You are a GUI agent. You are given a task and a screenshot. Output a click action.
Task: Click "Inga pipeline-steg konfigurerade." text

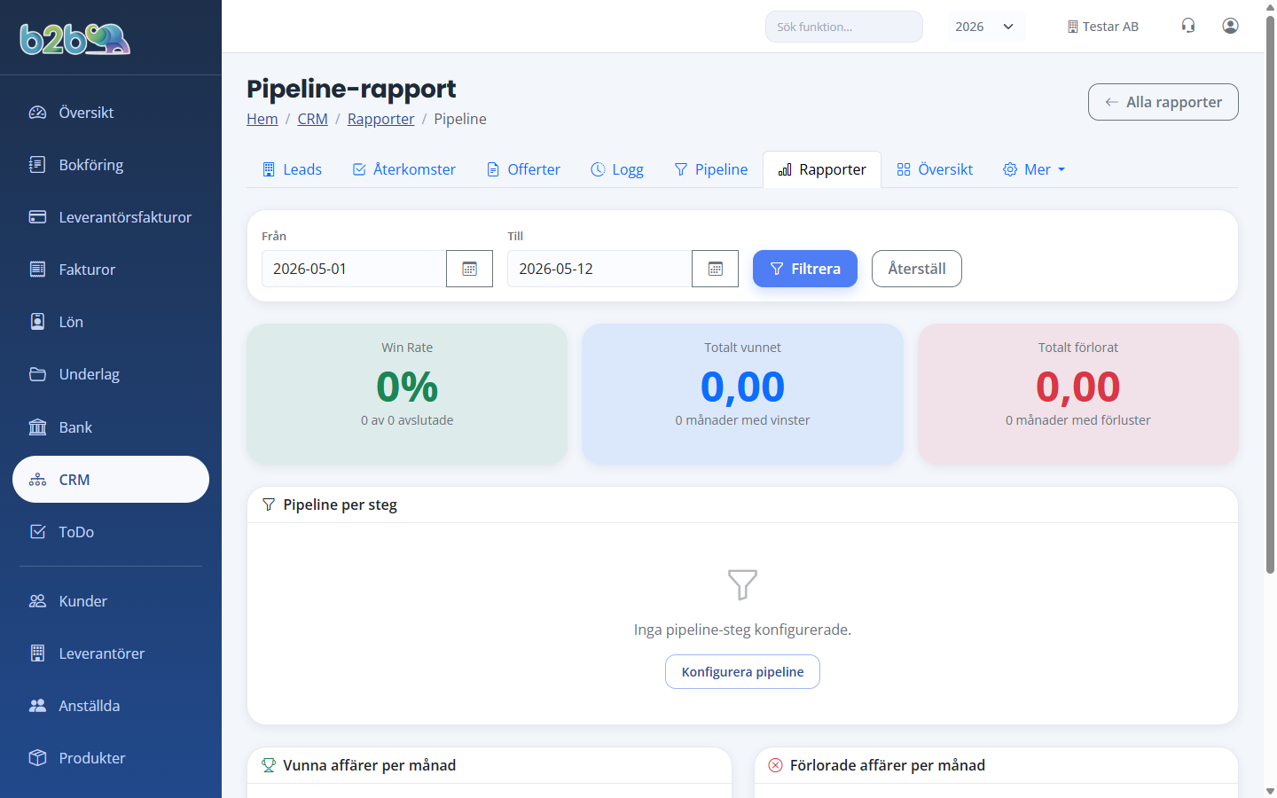point(742,630)
